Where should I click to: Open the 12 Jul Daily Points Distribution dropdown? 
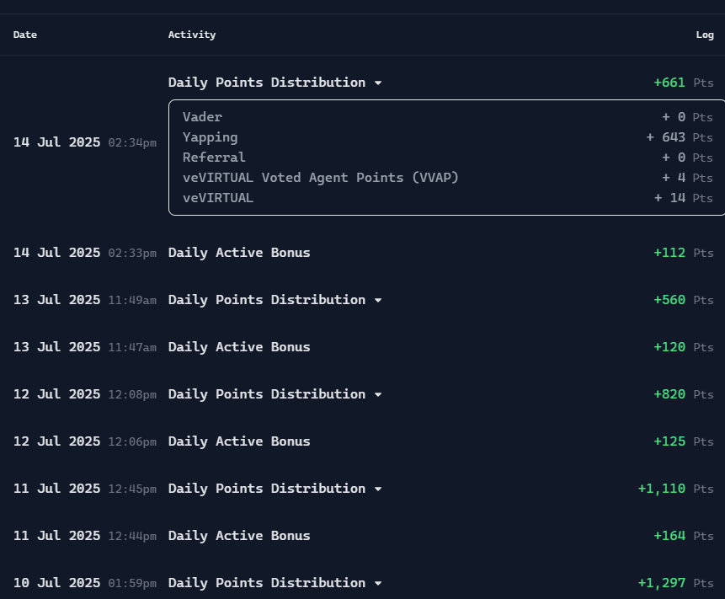point(377,394)
